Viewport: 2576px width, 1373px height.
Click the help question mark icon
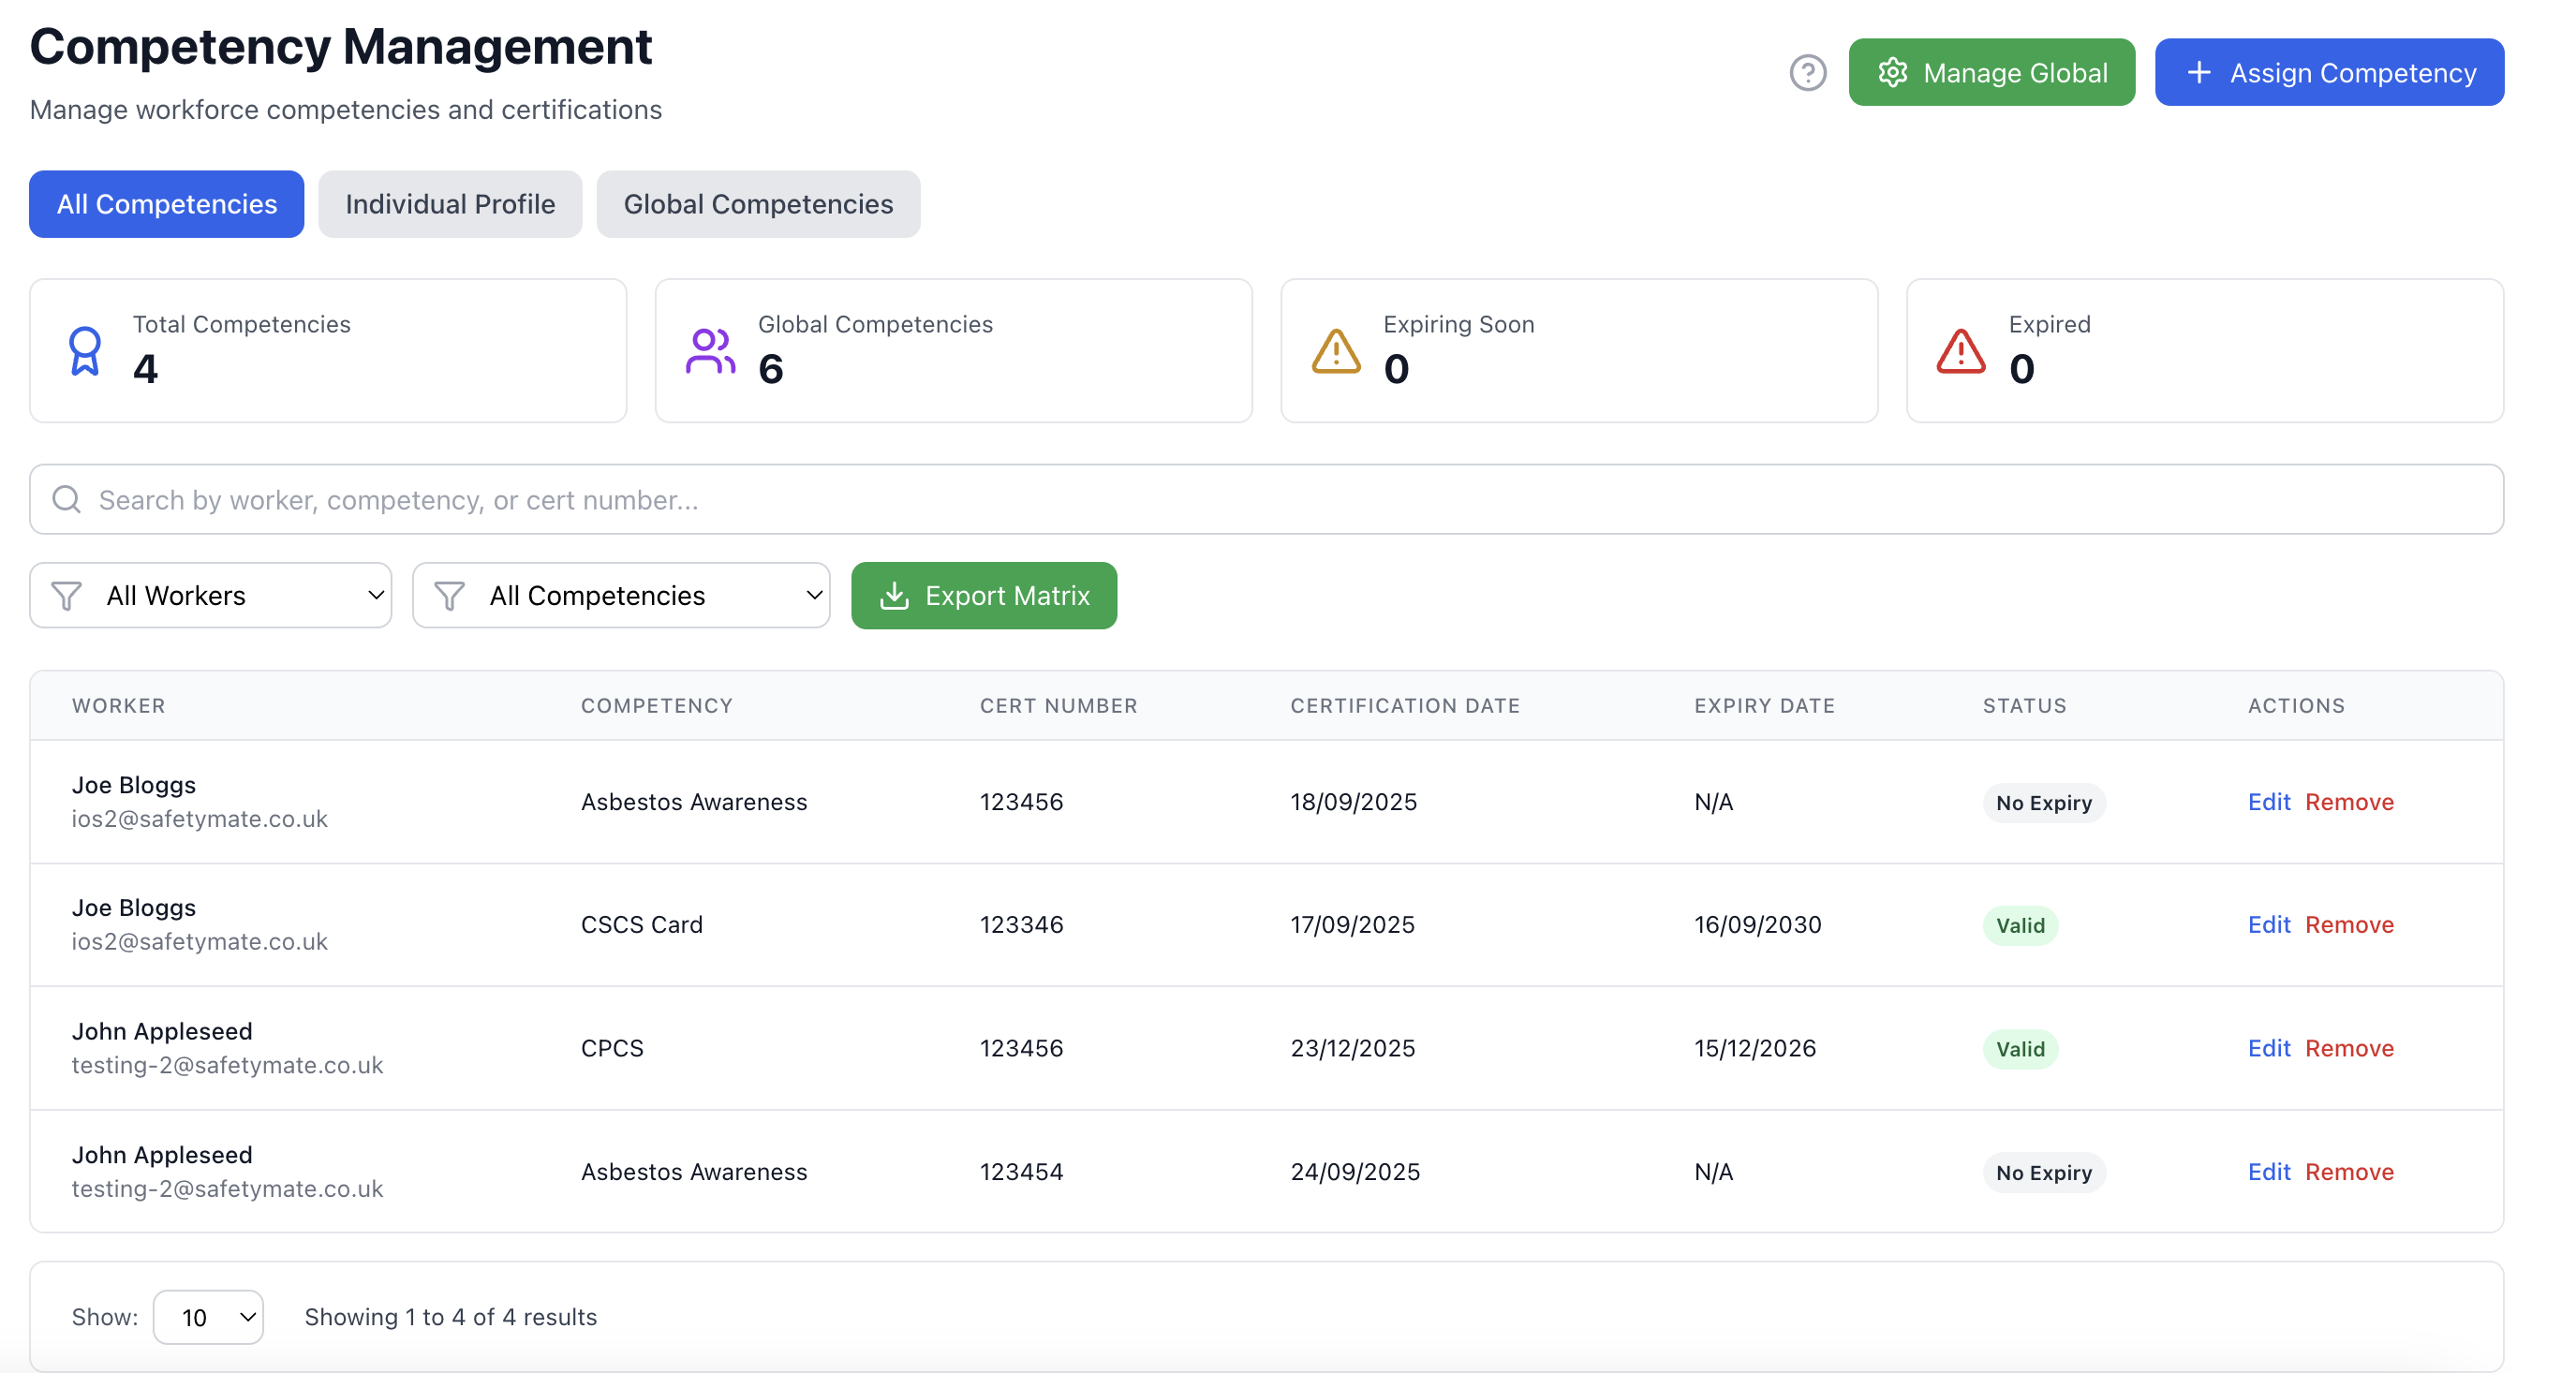click(1807, 72)
